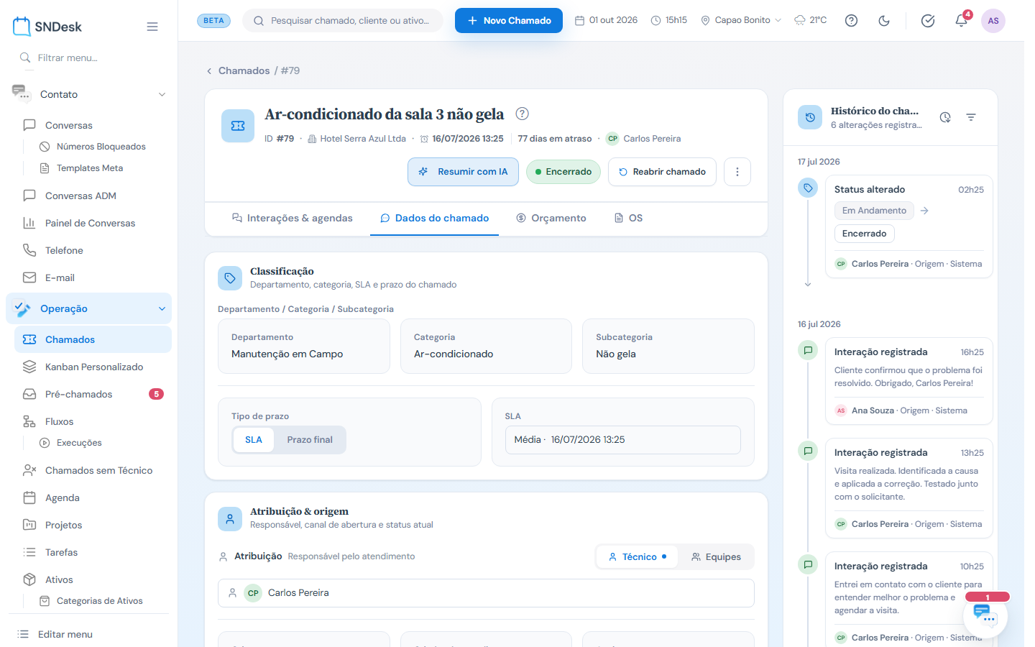Switch to Interações & agendas tab
1035x647 pixels.
pos(292,218)
